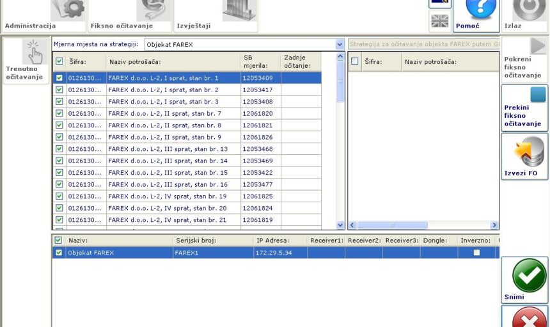The height and width of the screenshot is (327, 550).
Task: Sort by SB mjerila column header
Action: [x=261, y=61]
